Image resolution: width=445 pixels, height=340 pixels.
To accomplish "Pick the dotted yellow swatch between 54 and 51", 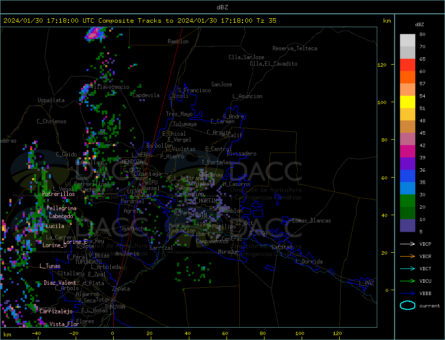I will click(x=407, y=102).
